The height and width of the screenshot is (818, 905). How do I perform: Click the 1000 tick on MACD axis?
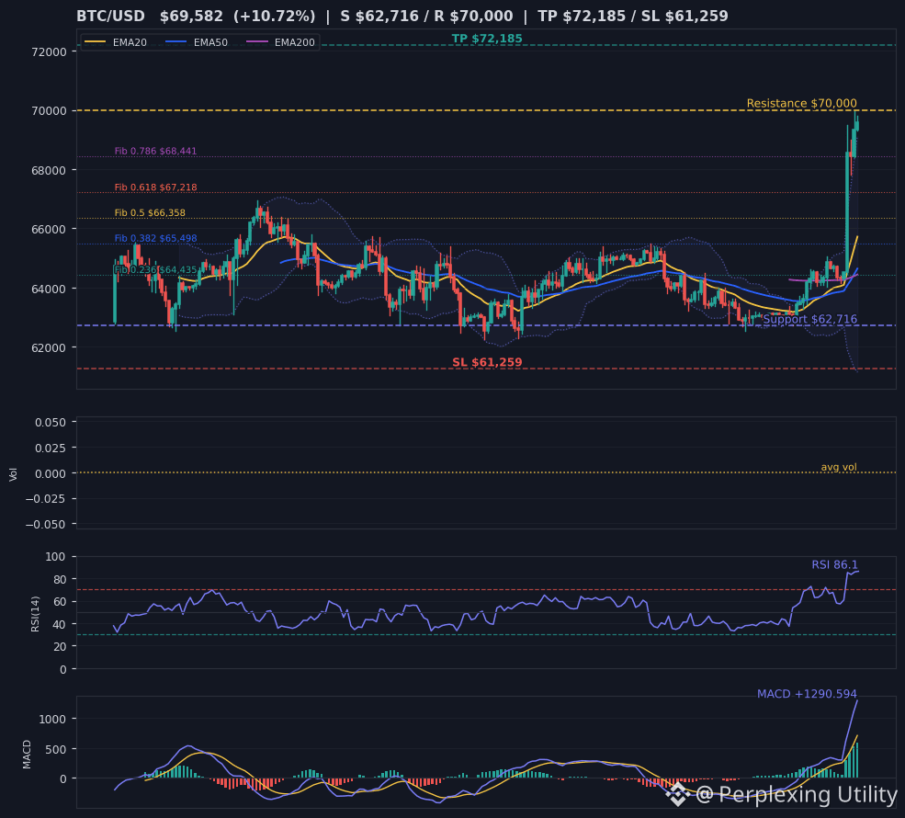[52, 720]
